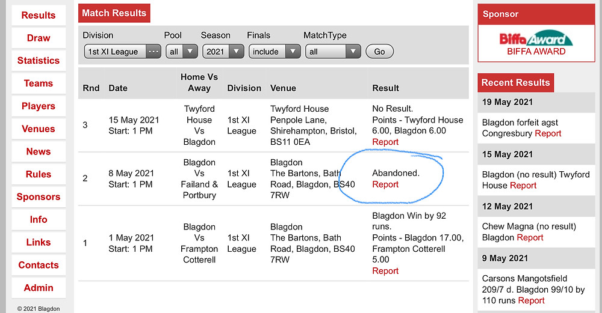Image resolution: width=602 pixels, height=313 pixels.
Task: Open the Division selector ellipsis button
Action: point(153,51)
